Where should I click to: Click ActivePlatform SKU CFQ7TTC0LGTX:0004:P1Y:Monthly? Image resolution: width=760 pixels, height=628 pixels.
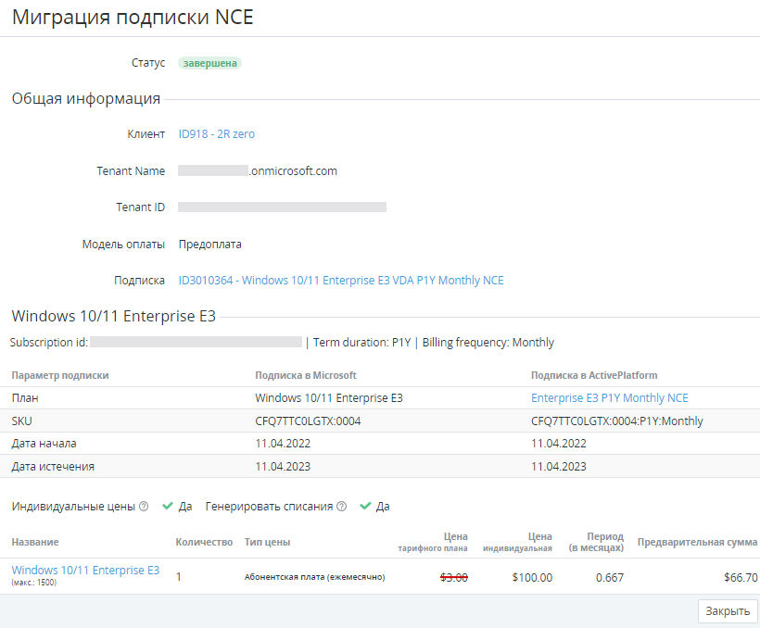tap(616, 421)
